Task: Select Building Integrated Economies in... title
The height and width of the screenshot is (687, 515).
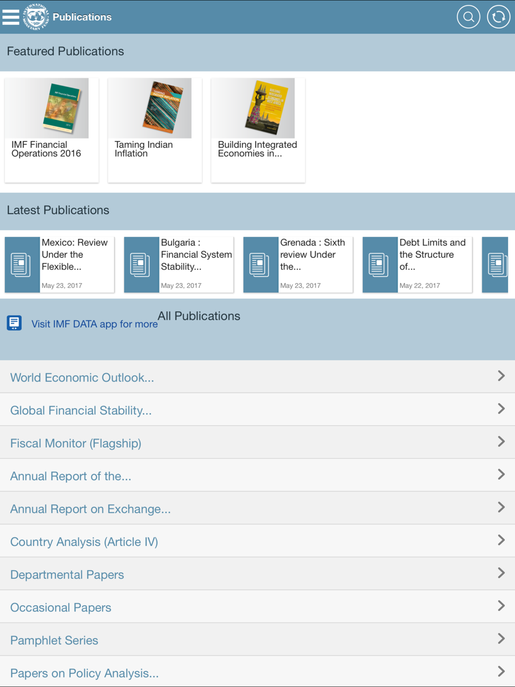Action: point(257,149)
